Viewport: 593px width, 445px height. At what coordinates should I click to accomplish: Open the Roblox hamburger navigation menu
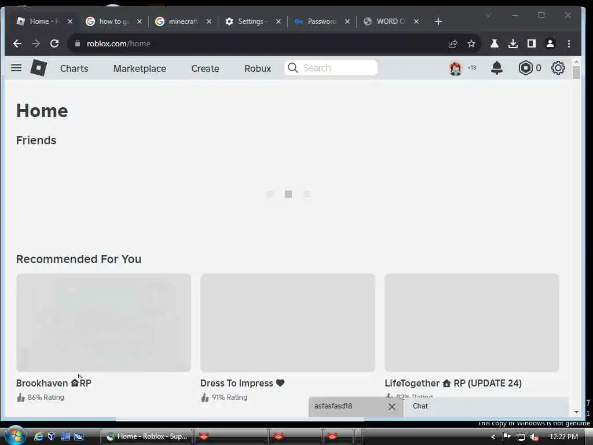point(16,68)
